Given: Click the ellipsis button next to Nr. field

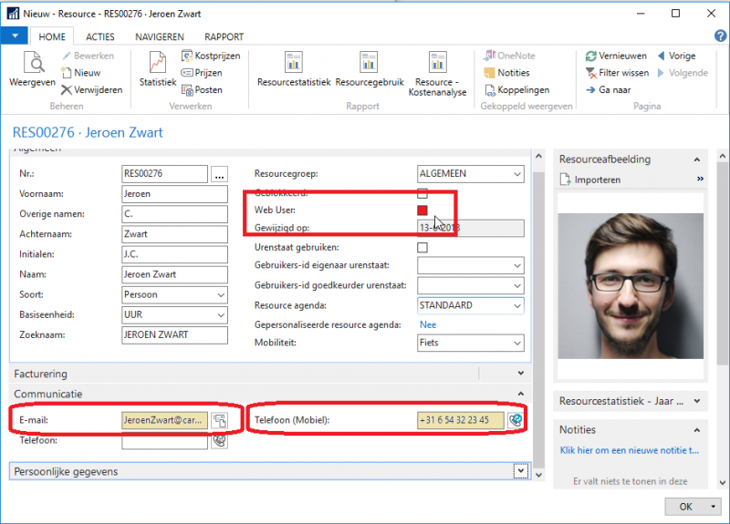Looking at the screenshot, I should pos(219,174).
